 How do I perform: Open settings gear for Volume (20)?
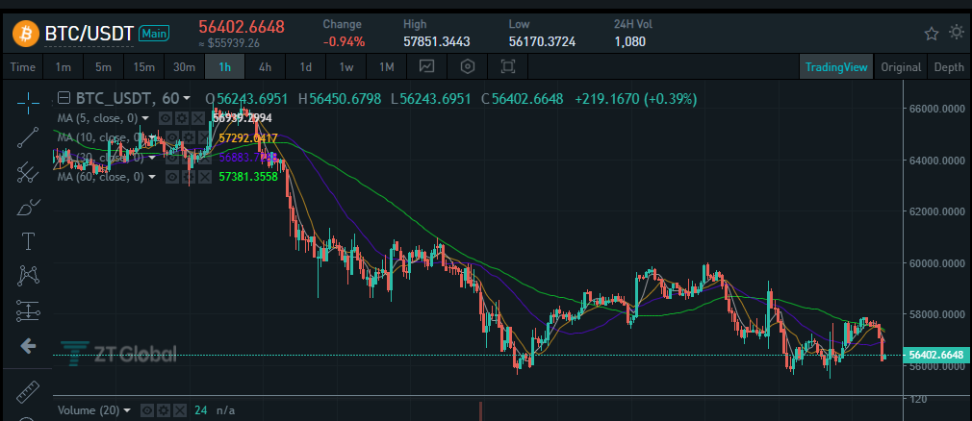(x=164, y=410)
